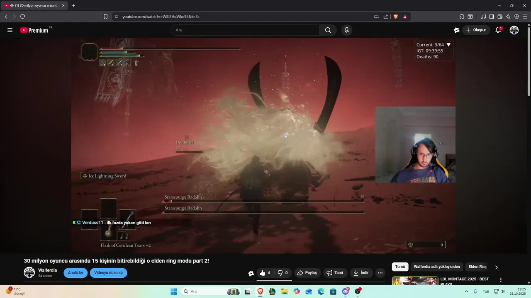This screenshot has width=531, height=298.
Task: Open Walferdia channel name link
Action: [48, 270]
